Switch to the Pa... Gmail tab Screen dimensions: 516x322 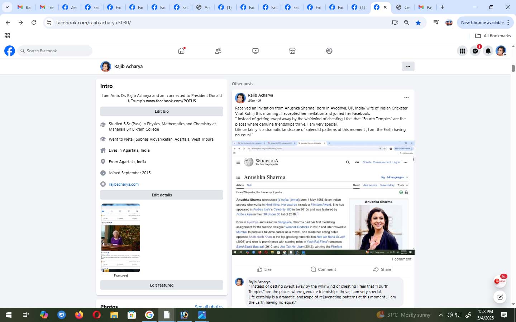[x=425, y=7]
